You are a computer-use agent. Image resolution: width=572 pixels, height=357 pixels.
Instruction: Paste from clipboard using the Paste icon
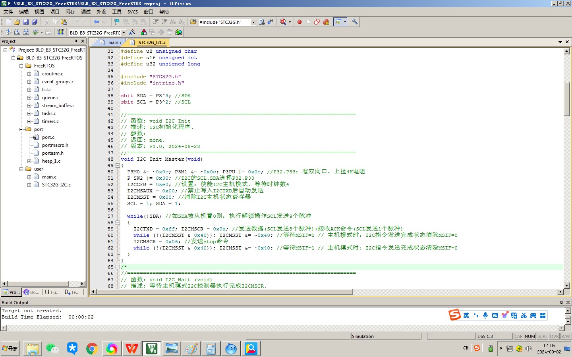[x=64, y=22]
